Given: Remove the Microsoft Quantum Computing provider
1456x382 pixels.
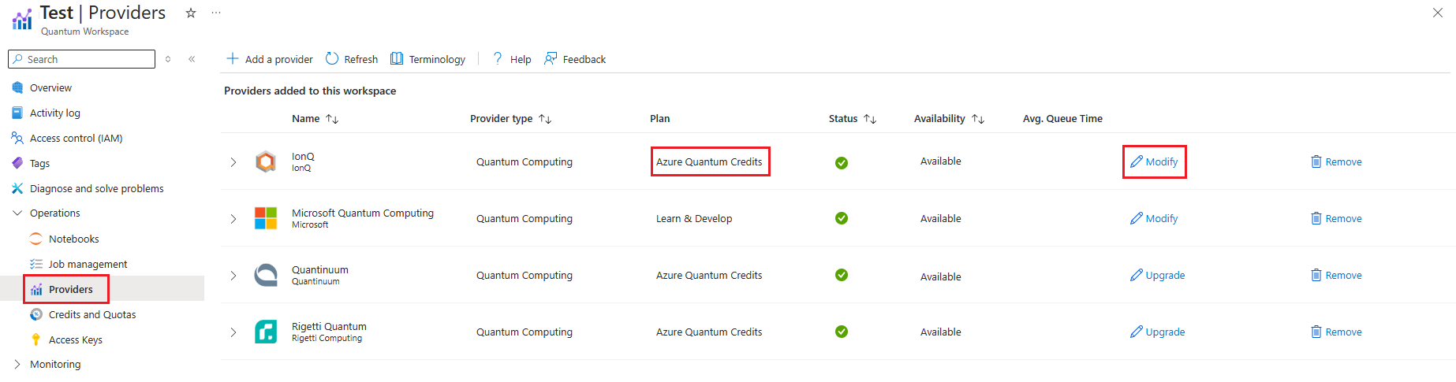Looking at the screenshot, I should click(x=1336, y=218).
